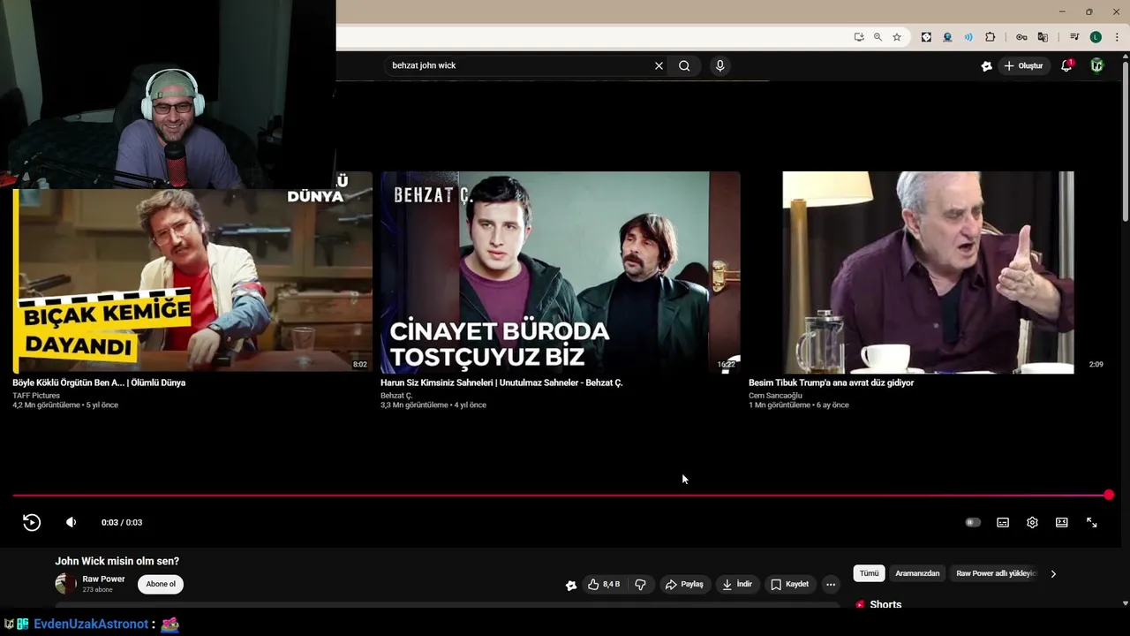Bookmark this page with the star icon

click(897, 37)
